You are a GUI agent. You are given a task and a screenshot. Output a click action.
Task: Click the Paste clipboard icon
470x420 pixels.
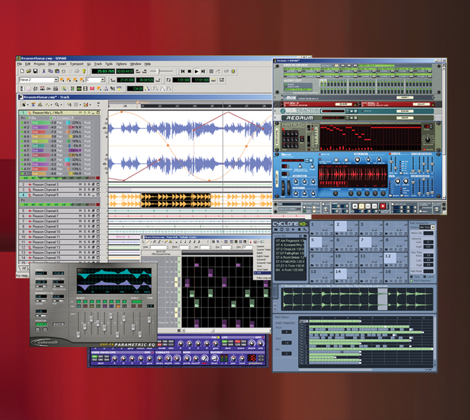57,71
